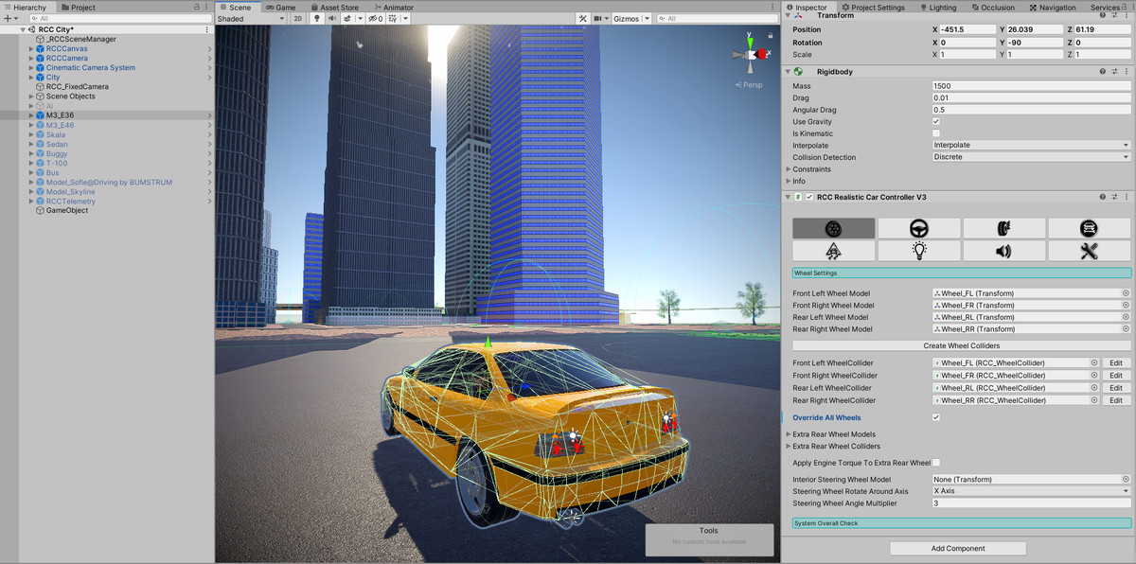1136x564 pixels.
Task: Expand the Constraints section of Rigidbody
Action: [789, 168]
